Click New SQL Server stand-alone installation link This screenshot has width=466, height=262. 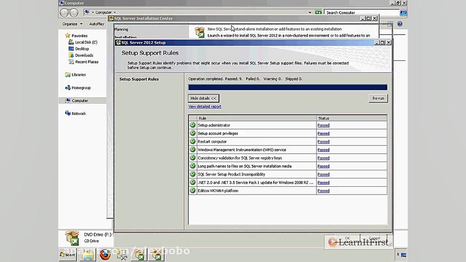(x=275, y=29)
